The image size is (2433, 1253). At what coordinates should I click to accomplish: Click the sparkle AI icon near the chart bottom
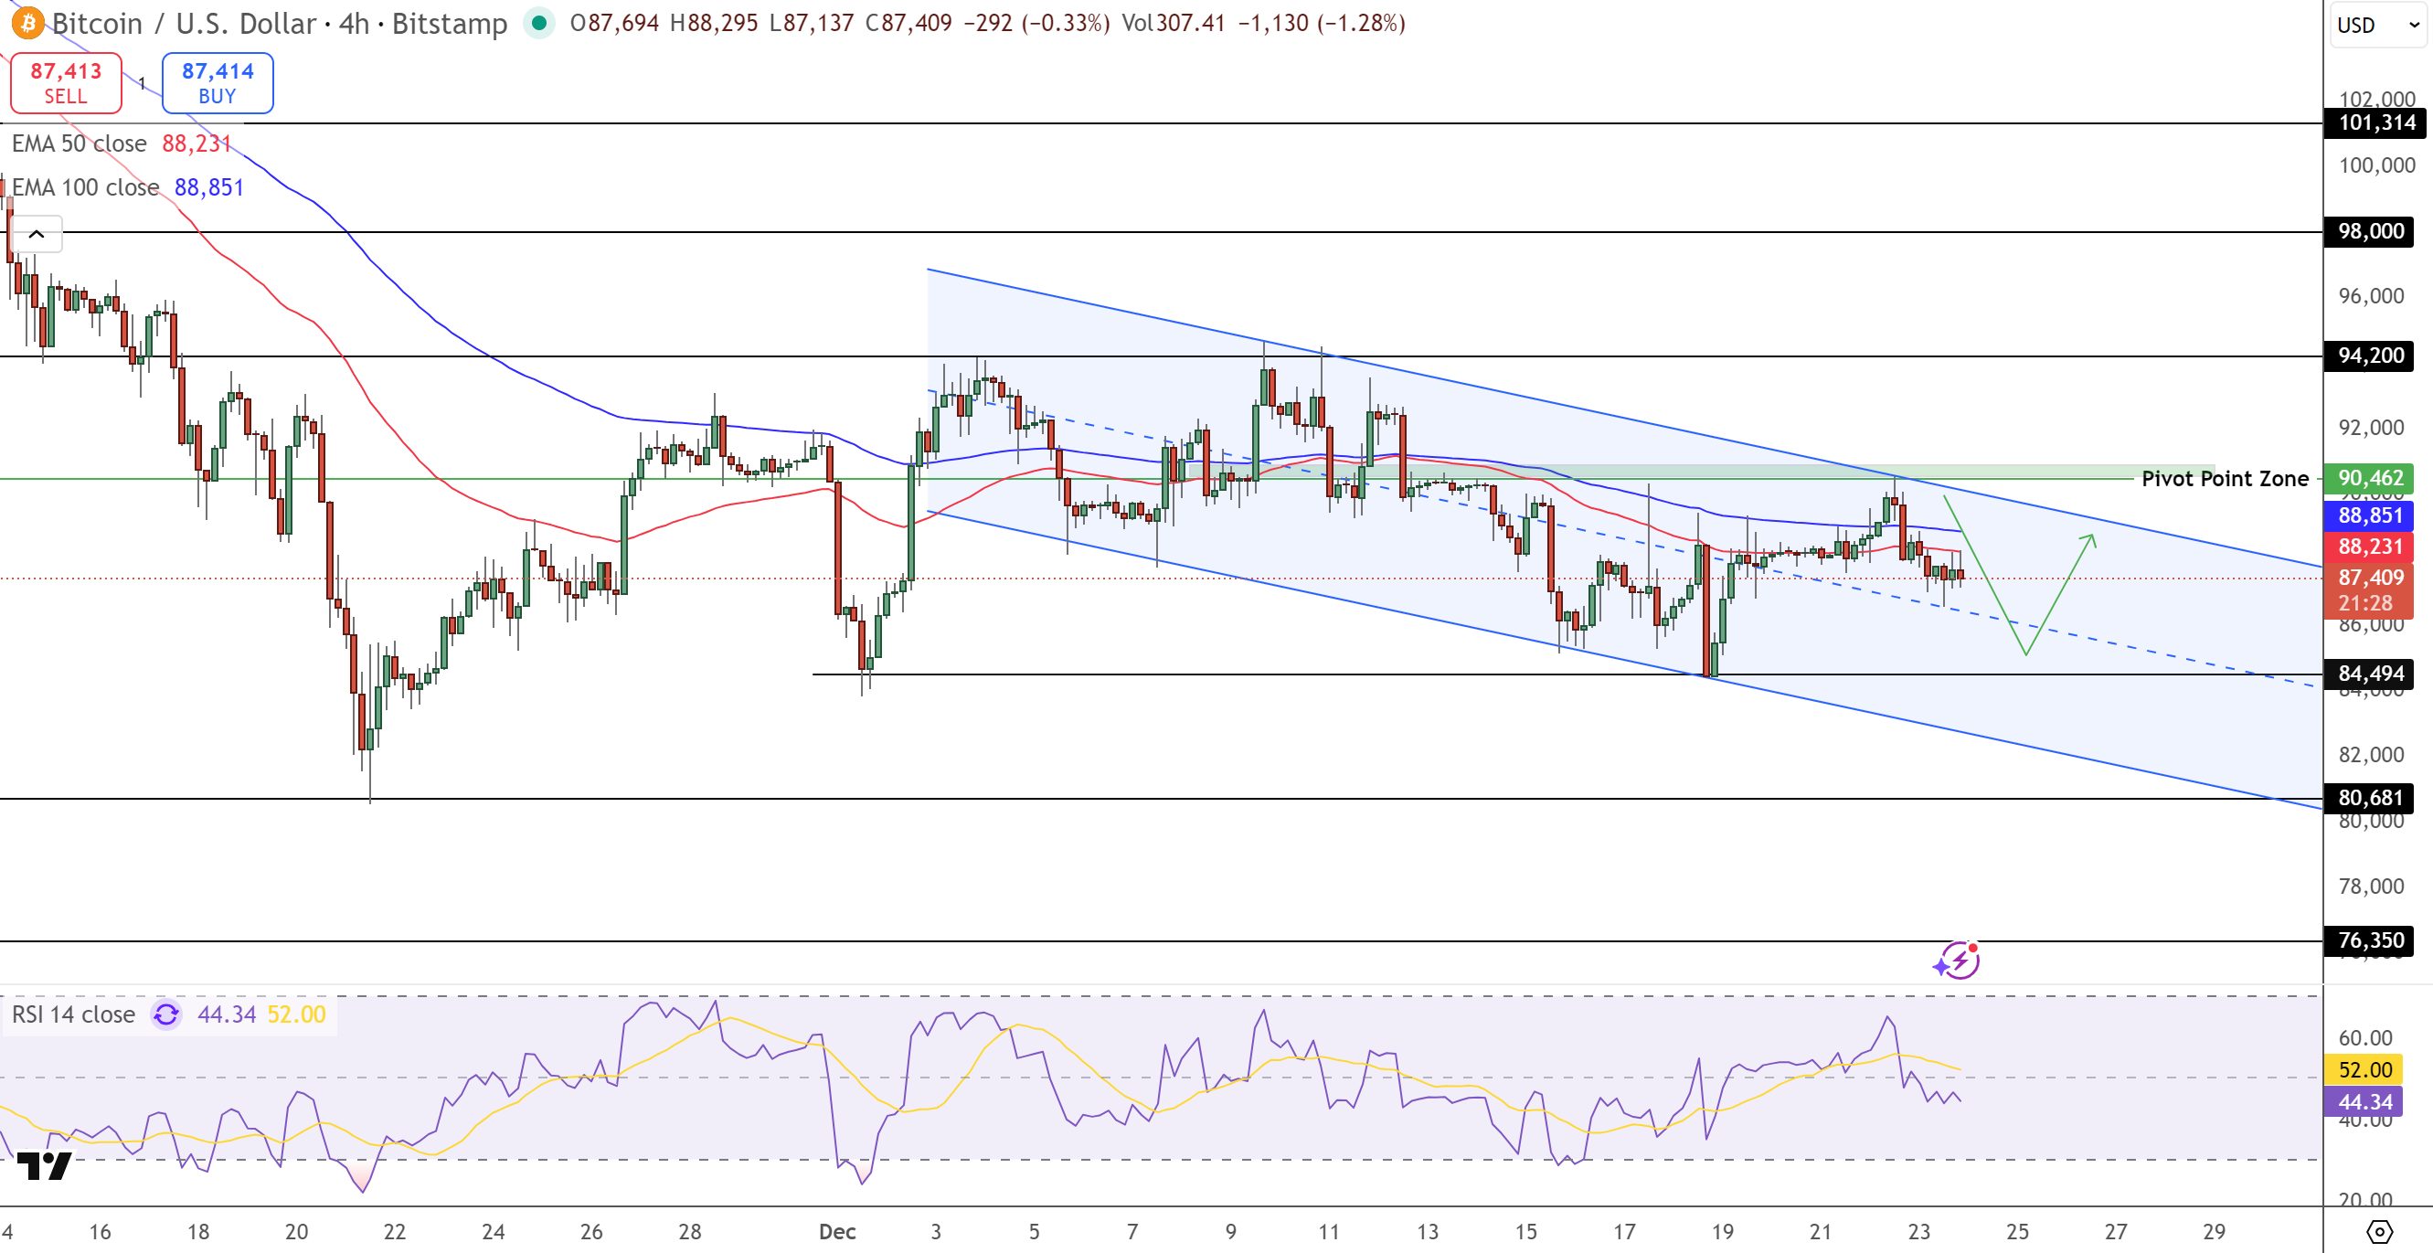1956,961
